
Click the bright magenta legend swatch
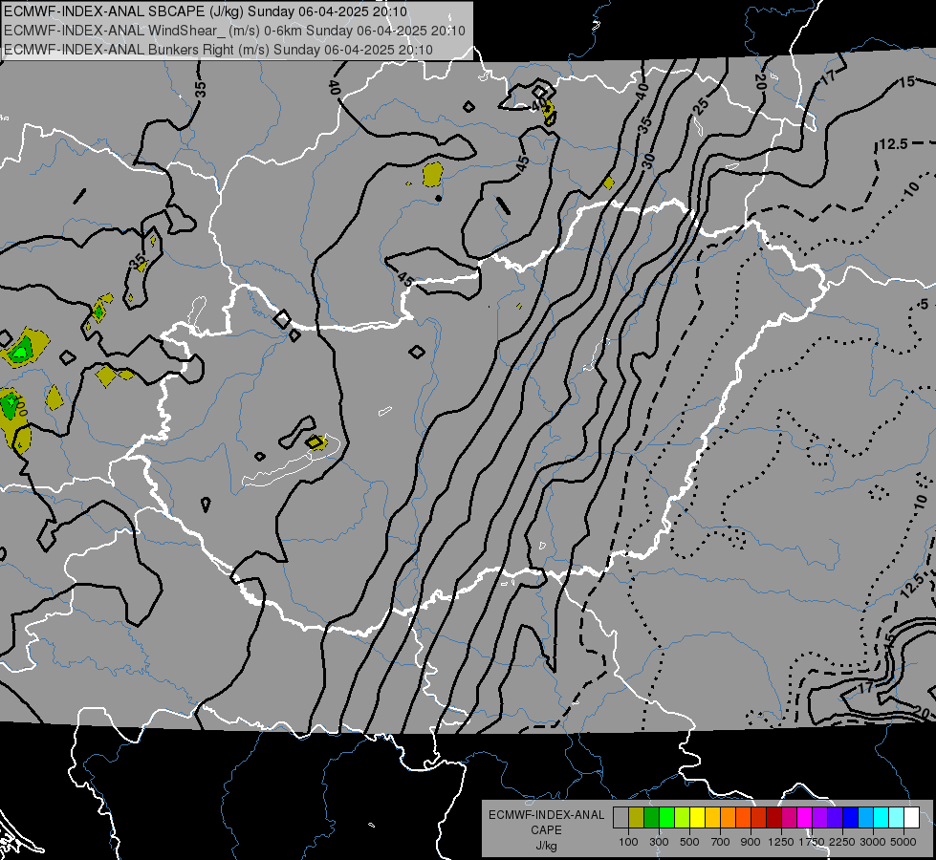pyautogui.click(x=805, y=818)
